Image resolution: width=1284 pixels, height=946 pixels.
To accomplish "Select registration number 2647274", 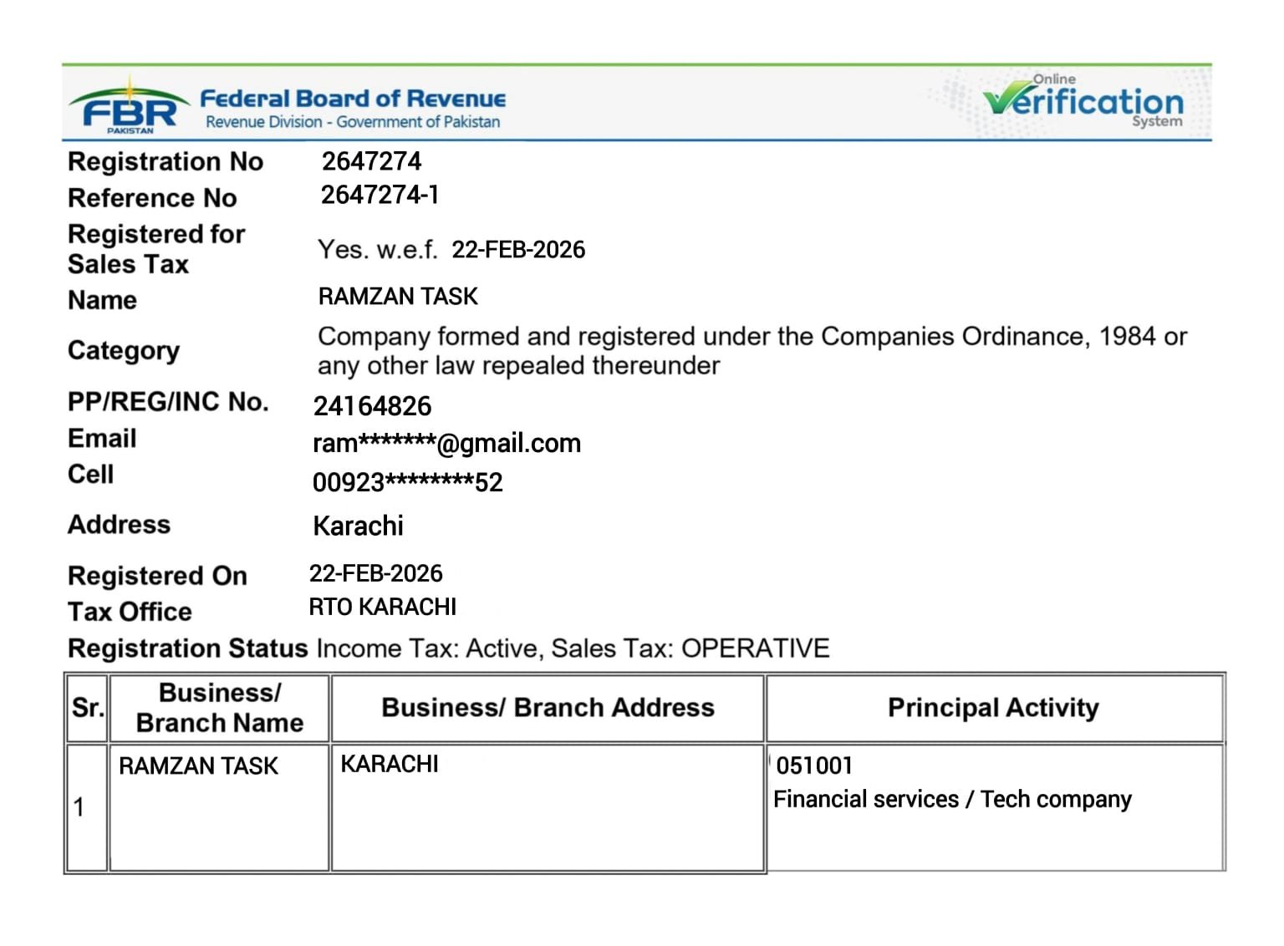I will pyautogui.click(x=371, y=161).
